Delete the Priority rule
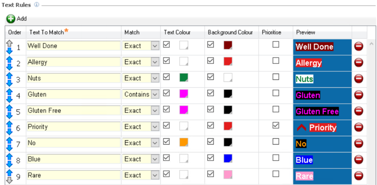The width and height of the screenshot is (377, 185). 358,127
